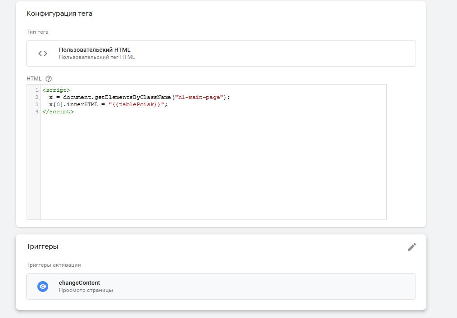Click the HTML field label
Image resolution: width=457 pixels, height=318 pixels.
point(34,79)
